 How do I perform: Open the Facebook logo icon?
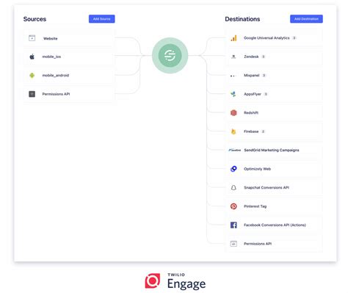[233, 225]
